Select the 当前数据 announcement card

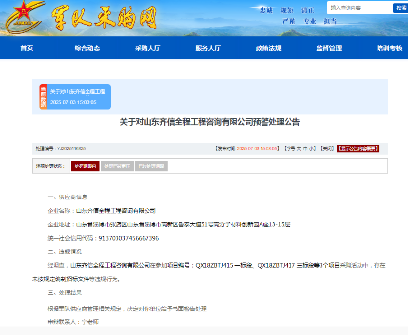(75, 97)
